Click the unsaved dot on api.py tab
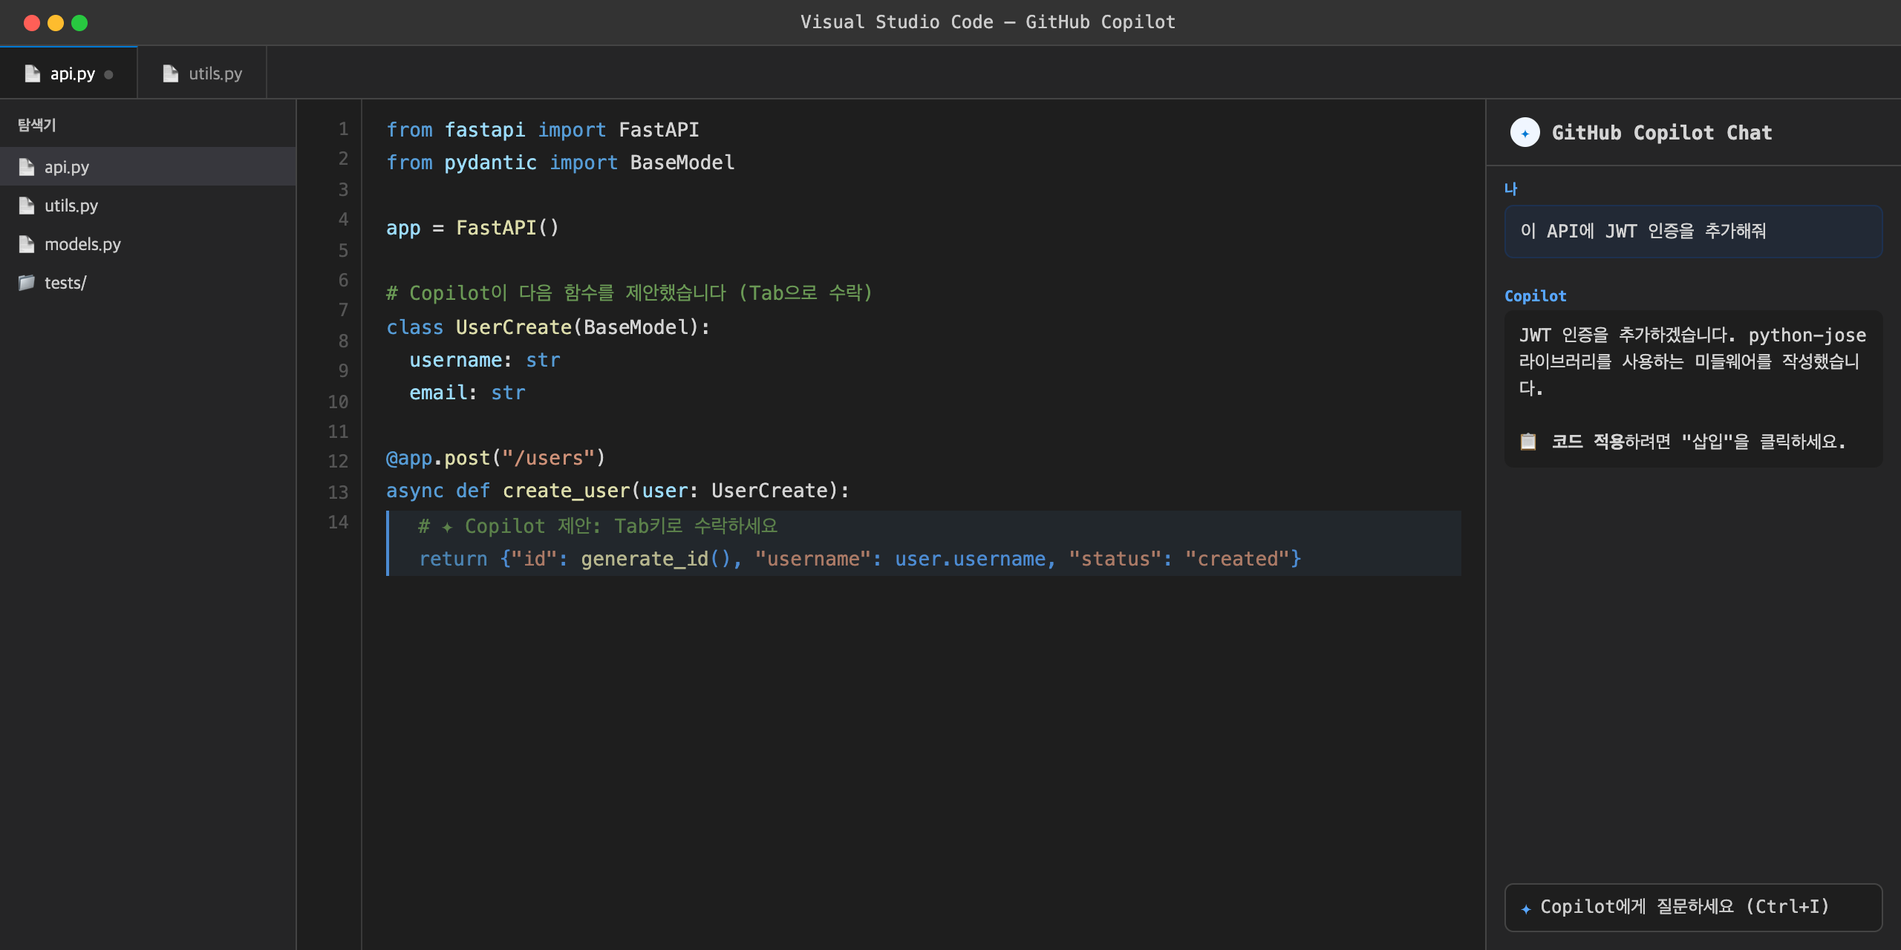Viewport: 1901px width, 950px height. (x=109, y=74)
